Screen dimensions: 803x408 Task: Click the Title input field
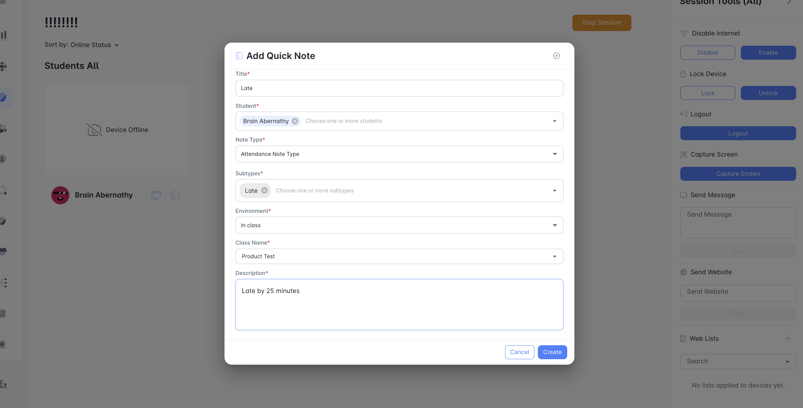(x=399, y=88)
